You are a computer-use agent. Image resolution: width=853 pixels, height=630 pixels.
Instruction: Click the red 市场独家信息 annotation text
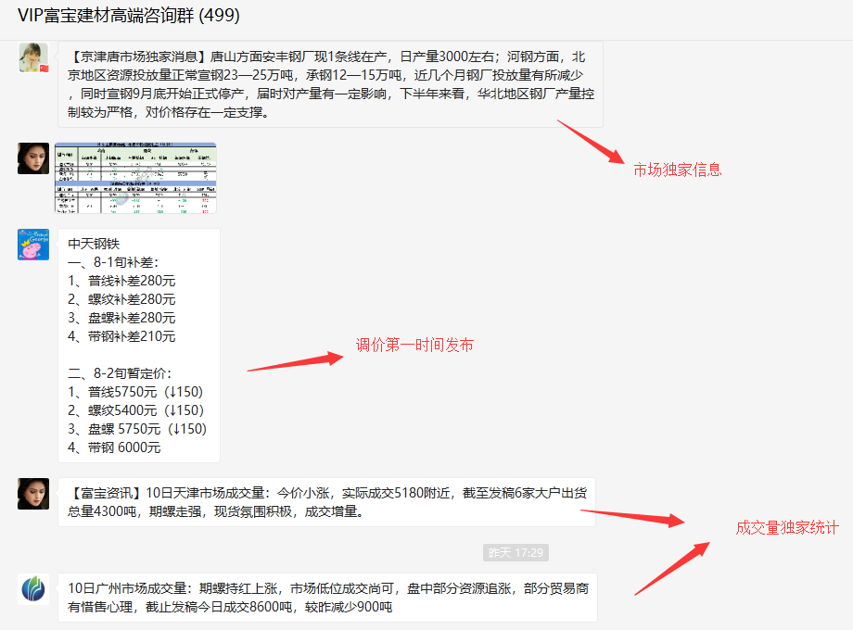677,170
